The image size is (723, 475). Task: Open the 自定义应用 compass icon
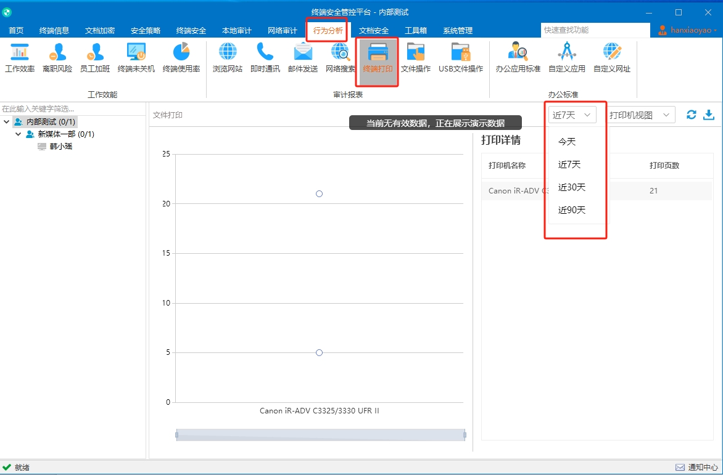tap(567, 57)
